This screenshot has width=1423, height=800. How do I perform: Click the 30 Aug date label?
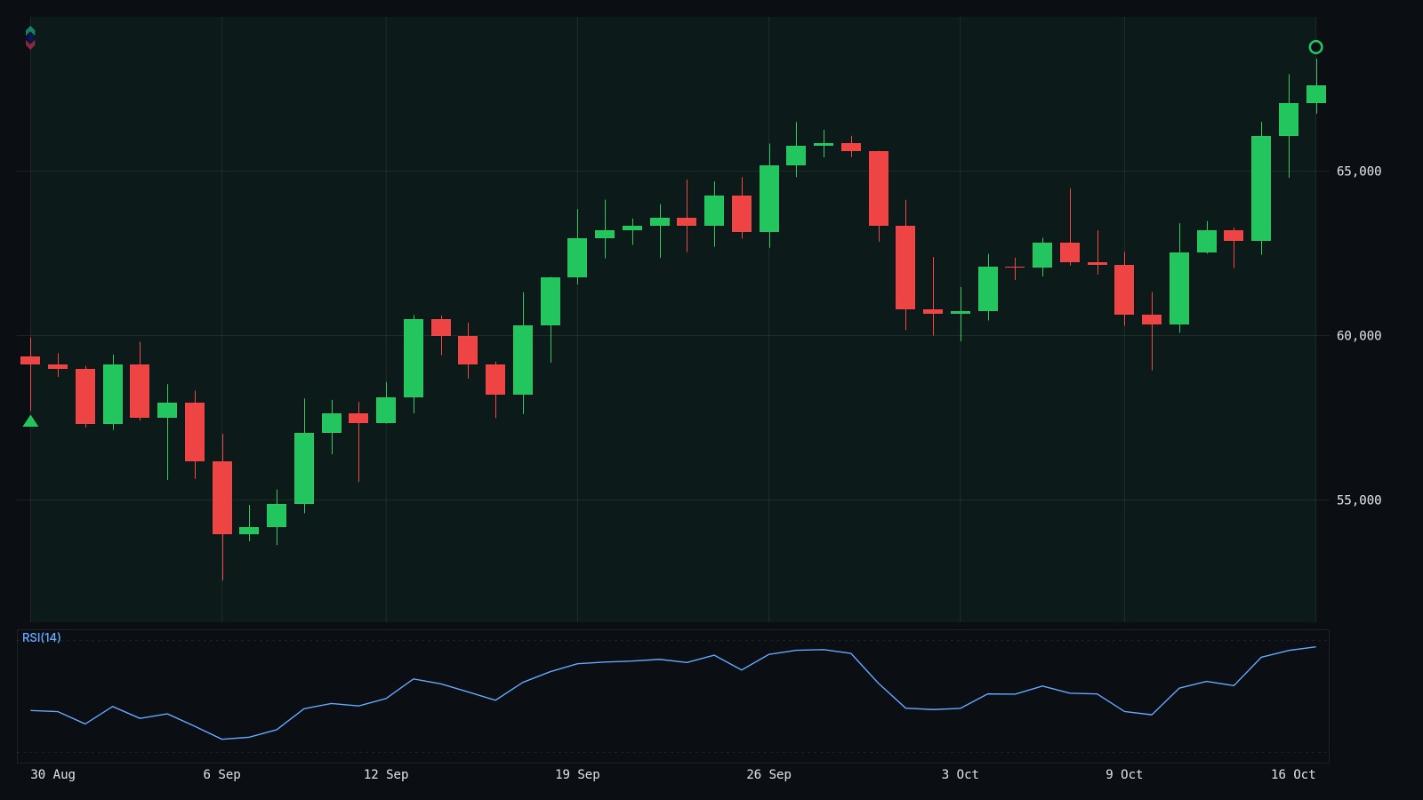pos(52,774)
